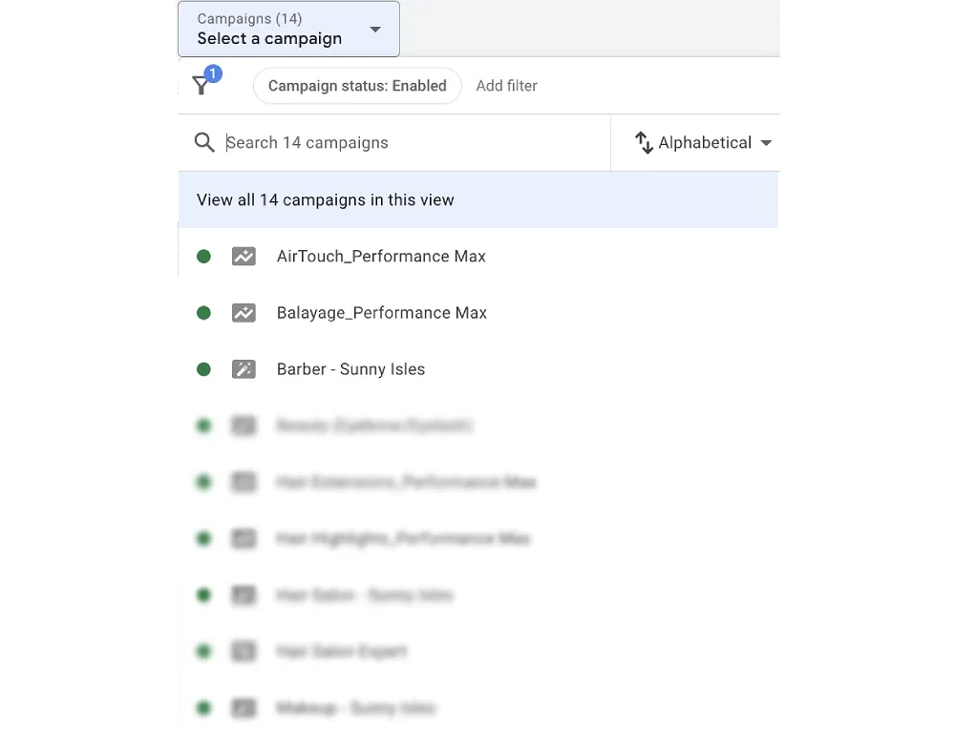Click the campaign type icon beside AirTouch_Performance Max
The width and height of the screenshot is (955, 730).
click(x=244, y=257)
